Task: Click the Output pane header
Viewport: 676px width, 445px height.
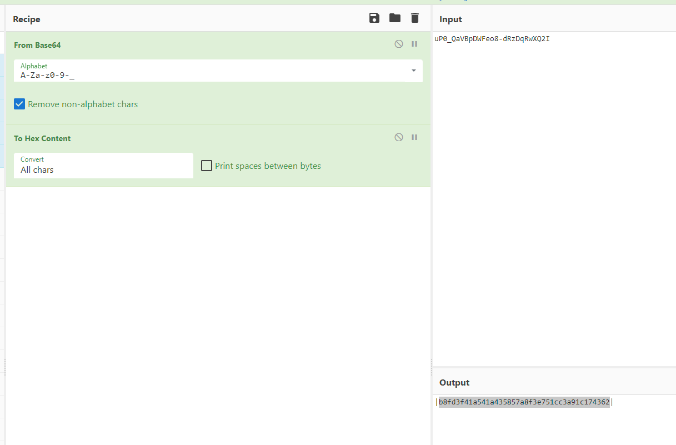Action: (x=454, y=383)
